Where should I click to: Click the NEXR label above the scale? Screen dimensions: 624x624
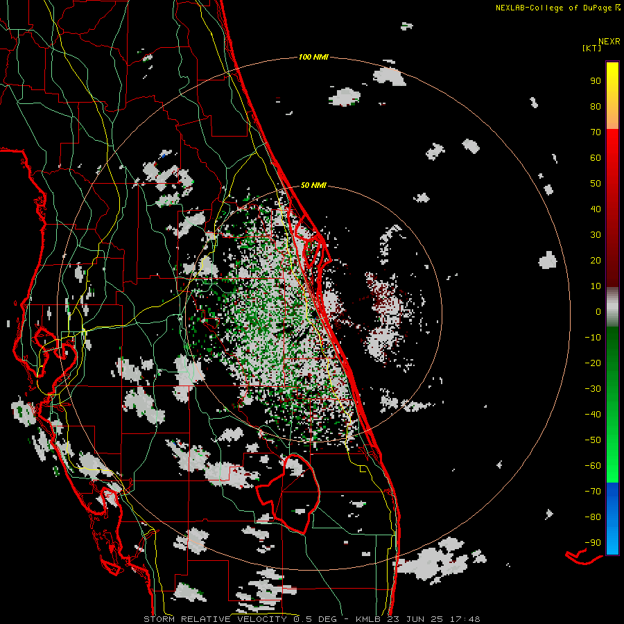point(609,42)
